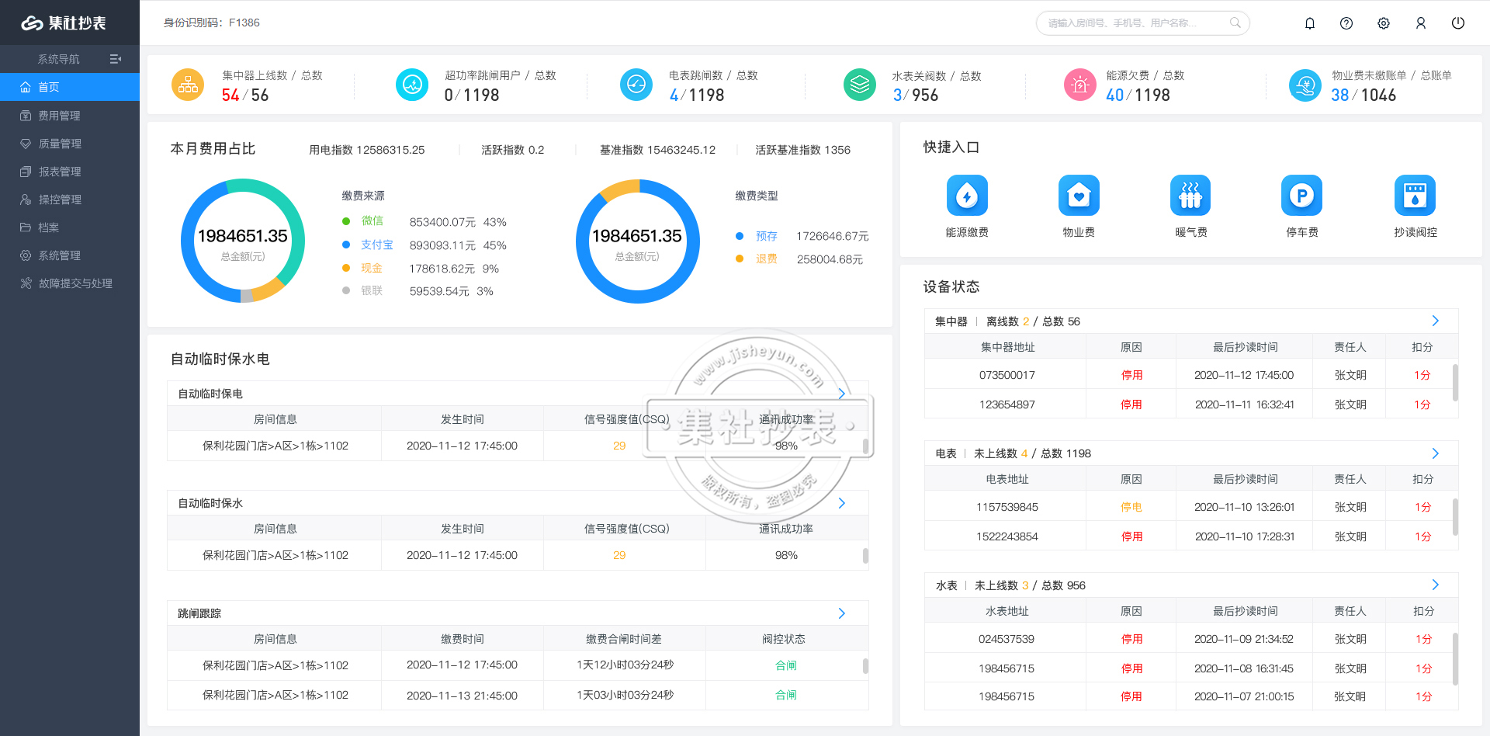Click the power logout icon

coord(1457,23)
